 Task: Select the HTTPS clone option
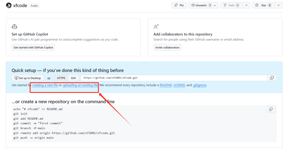pyautogui.click(x=61, y=78)
